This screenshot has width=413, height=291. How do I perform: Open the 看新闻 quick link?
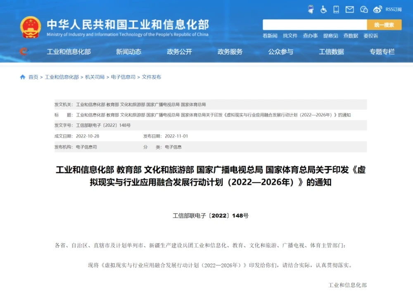click(x=270, y=36)
